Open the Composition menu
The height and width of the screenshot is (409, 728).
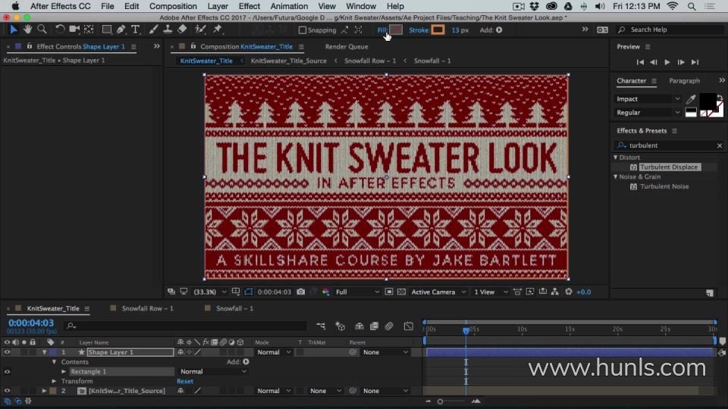pos(173,6)
